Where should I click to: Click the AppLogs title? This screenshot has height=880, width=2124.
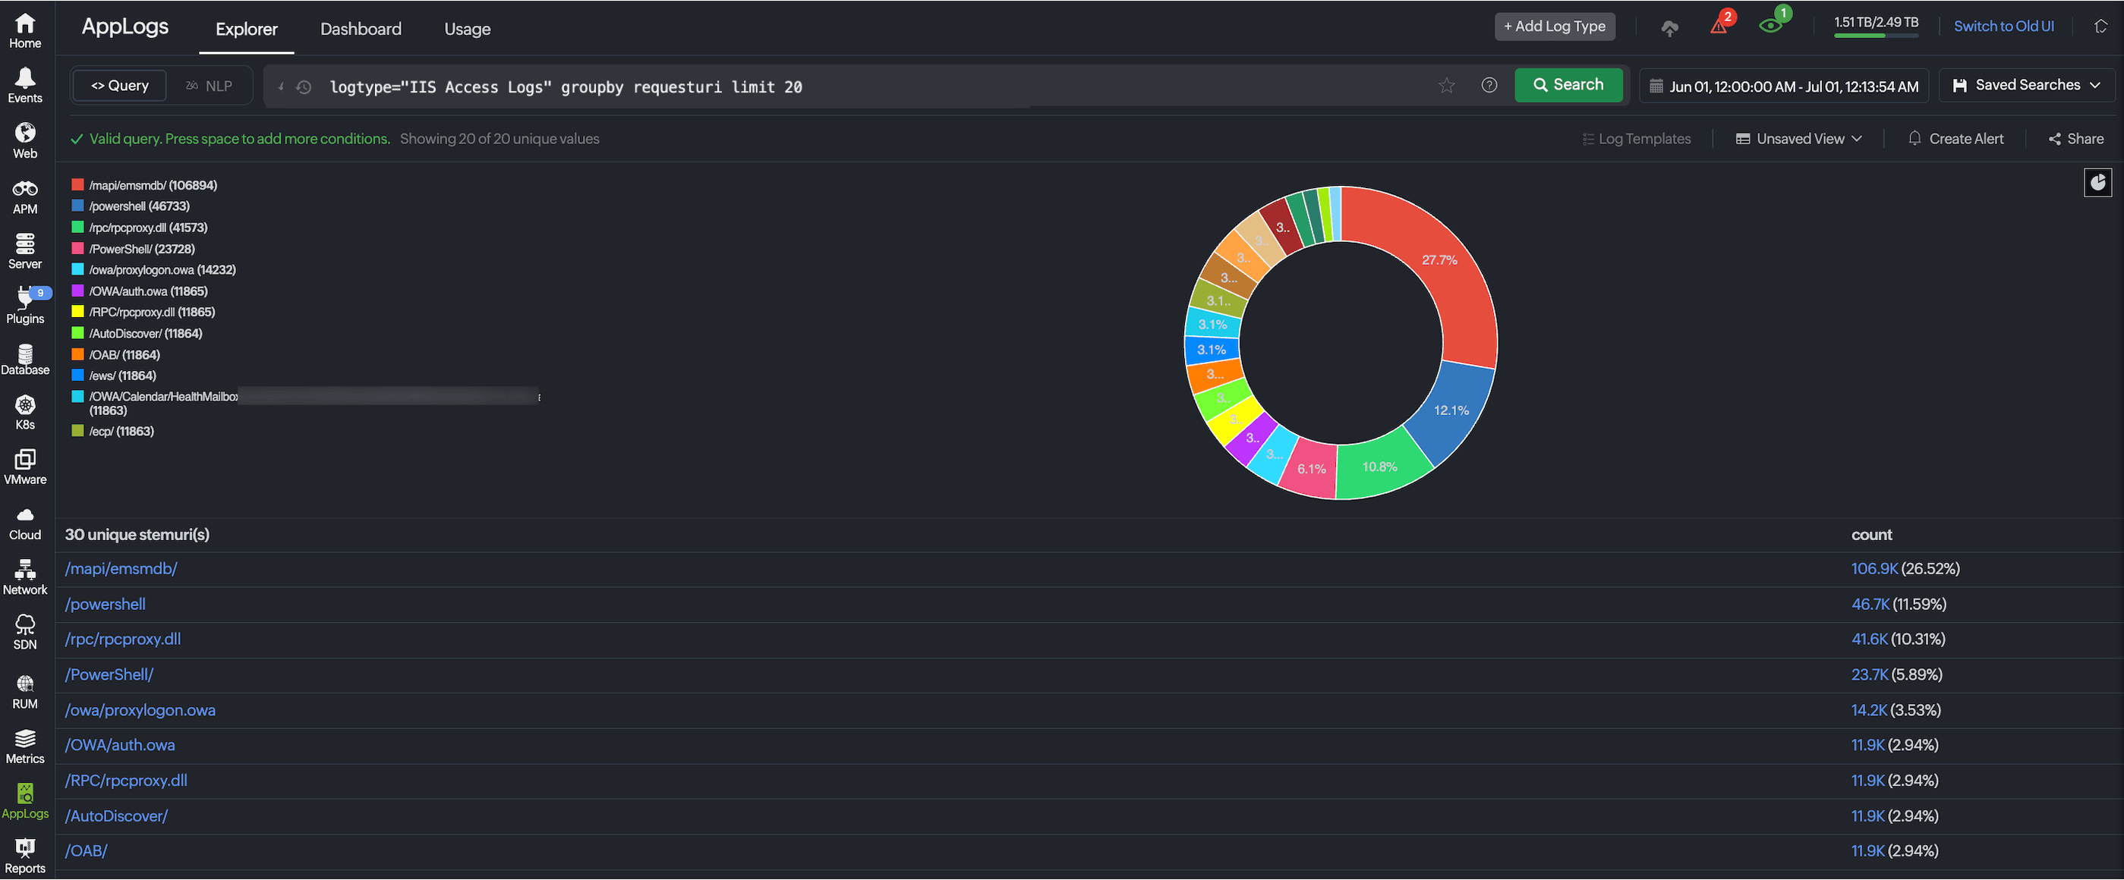124,27
